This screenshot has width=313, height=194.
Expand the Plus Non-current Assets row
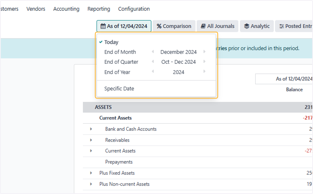(x=91, y=184)
